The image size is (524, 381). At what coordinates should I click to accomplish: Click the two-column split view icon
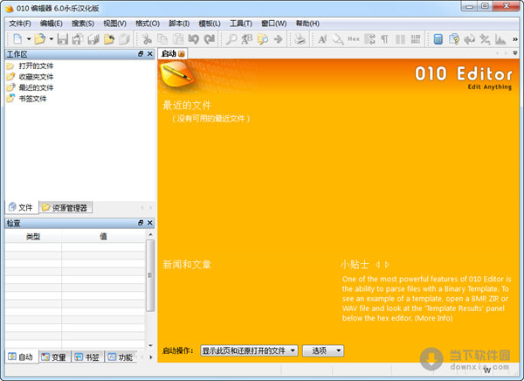coord(400,39)
